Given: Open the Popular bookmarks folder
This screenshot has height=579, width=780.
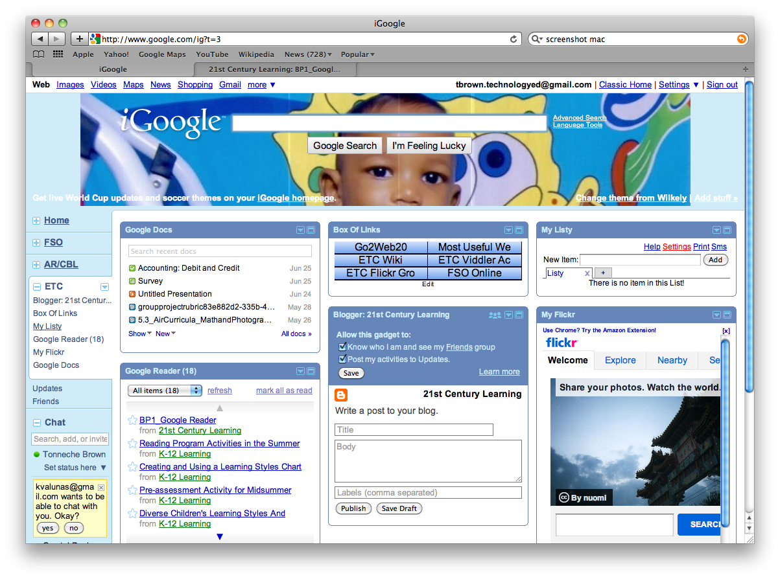Looking at the screenshot, I should point(357,54).
